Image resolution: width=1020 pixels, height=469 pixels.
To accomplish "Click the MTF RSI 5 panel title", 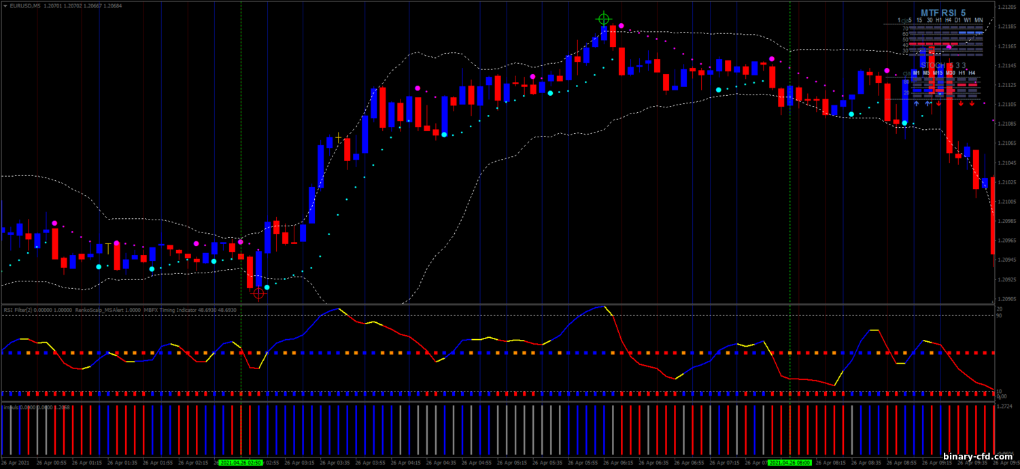I will 943,13.
